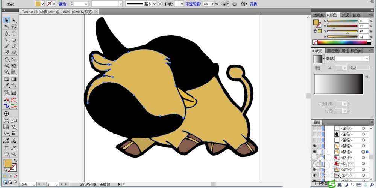
Task: Select the Type tool
Action: (x=14, y=33)
